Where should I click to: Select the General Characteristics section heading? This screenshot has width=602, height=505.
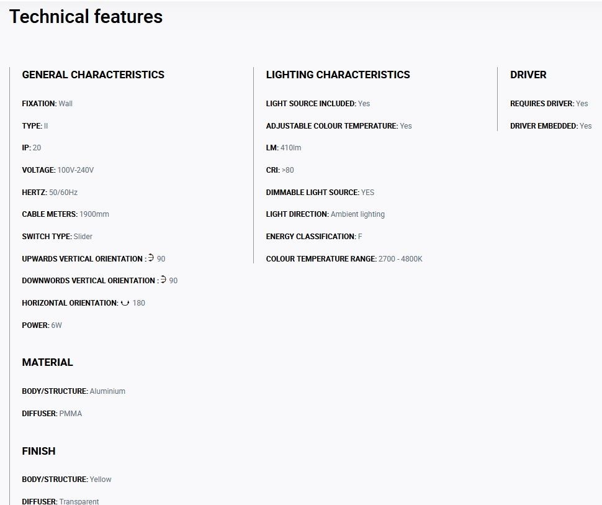point(93,75)
